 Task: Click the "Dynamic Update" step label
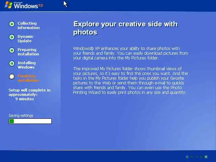pos(26,39)
